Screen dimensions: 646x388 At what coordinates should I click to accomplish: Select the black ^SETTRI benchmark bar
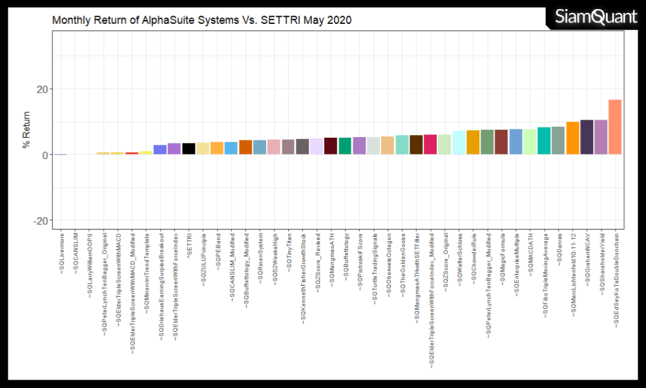coord(189,149)
